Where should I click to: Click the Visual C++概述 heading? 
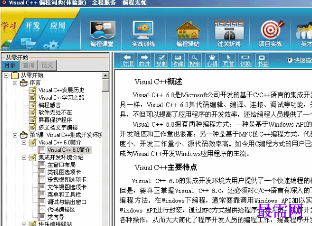click(158, 82)
